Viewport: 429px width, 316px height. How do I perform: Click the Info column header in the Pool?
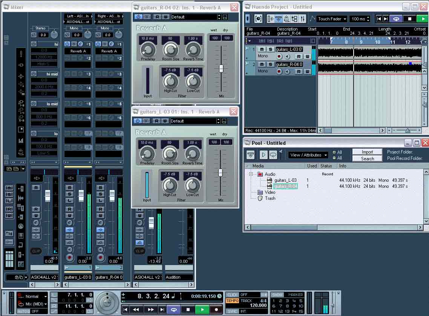(342, 166)
